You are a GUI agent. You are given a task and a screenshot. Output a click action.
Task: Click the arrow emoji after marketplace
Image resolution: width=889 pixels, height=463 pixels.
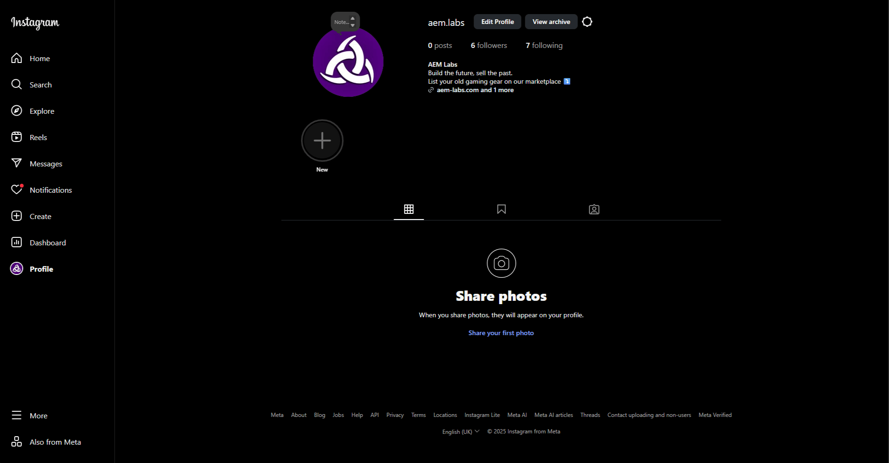coord(567,81)
